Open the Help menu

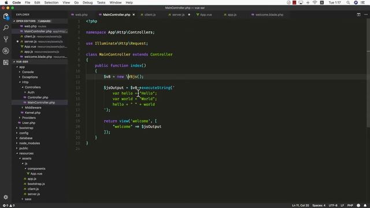(129, 2)
